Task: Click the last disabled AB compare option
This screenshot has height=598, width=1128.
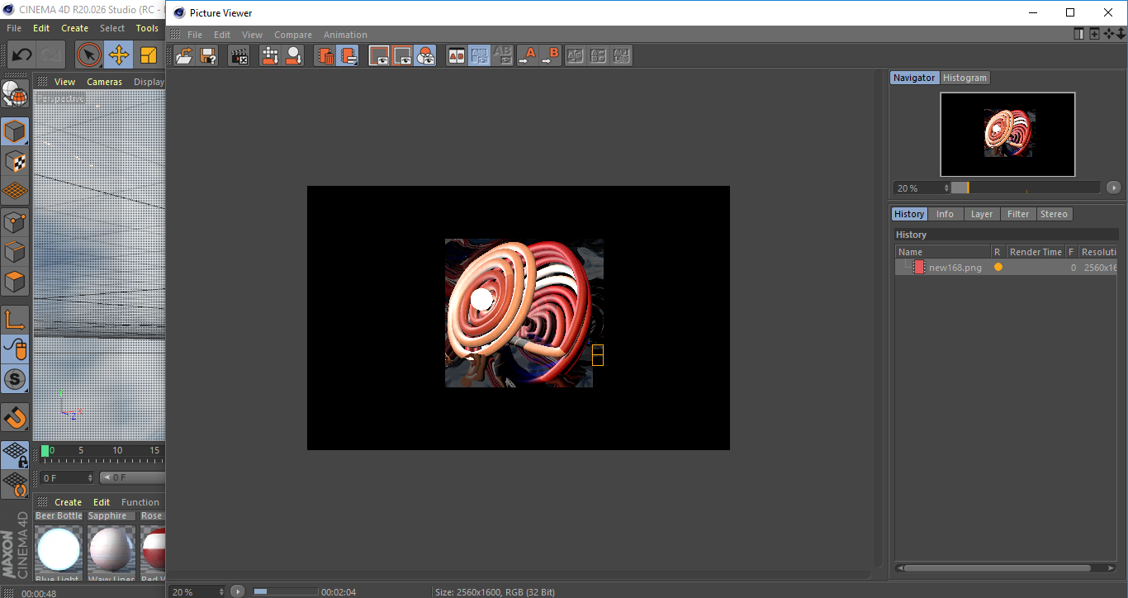Action: point(622,55)
